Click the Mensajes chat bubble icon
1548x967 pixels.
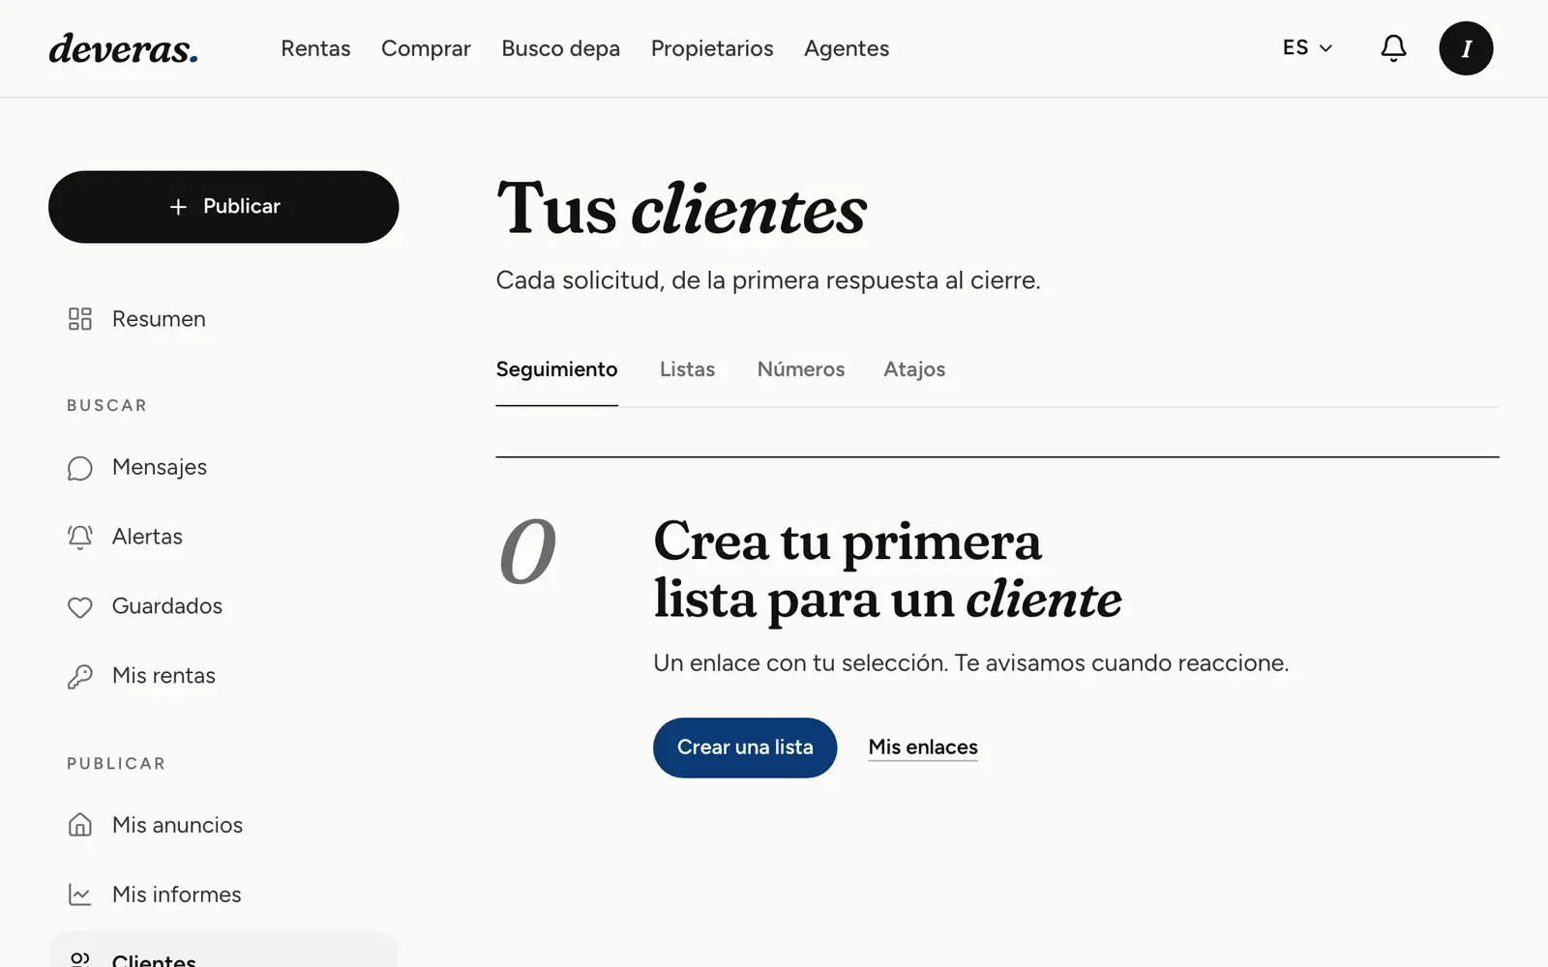pos(80,468)
